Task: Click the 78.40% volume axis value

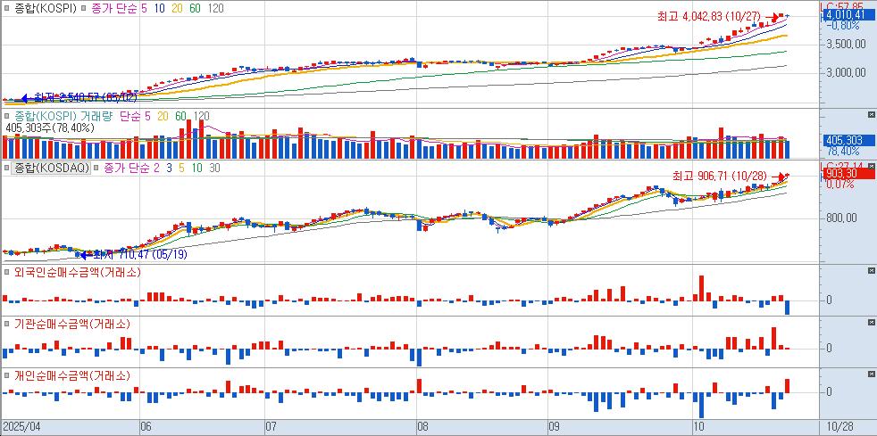Action: 843,152
